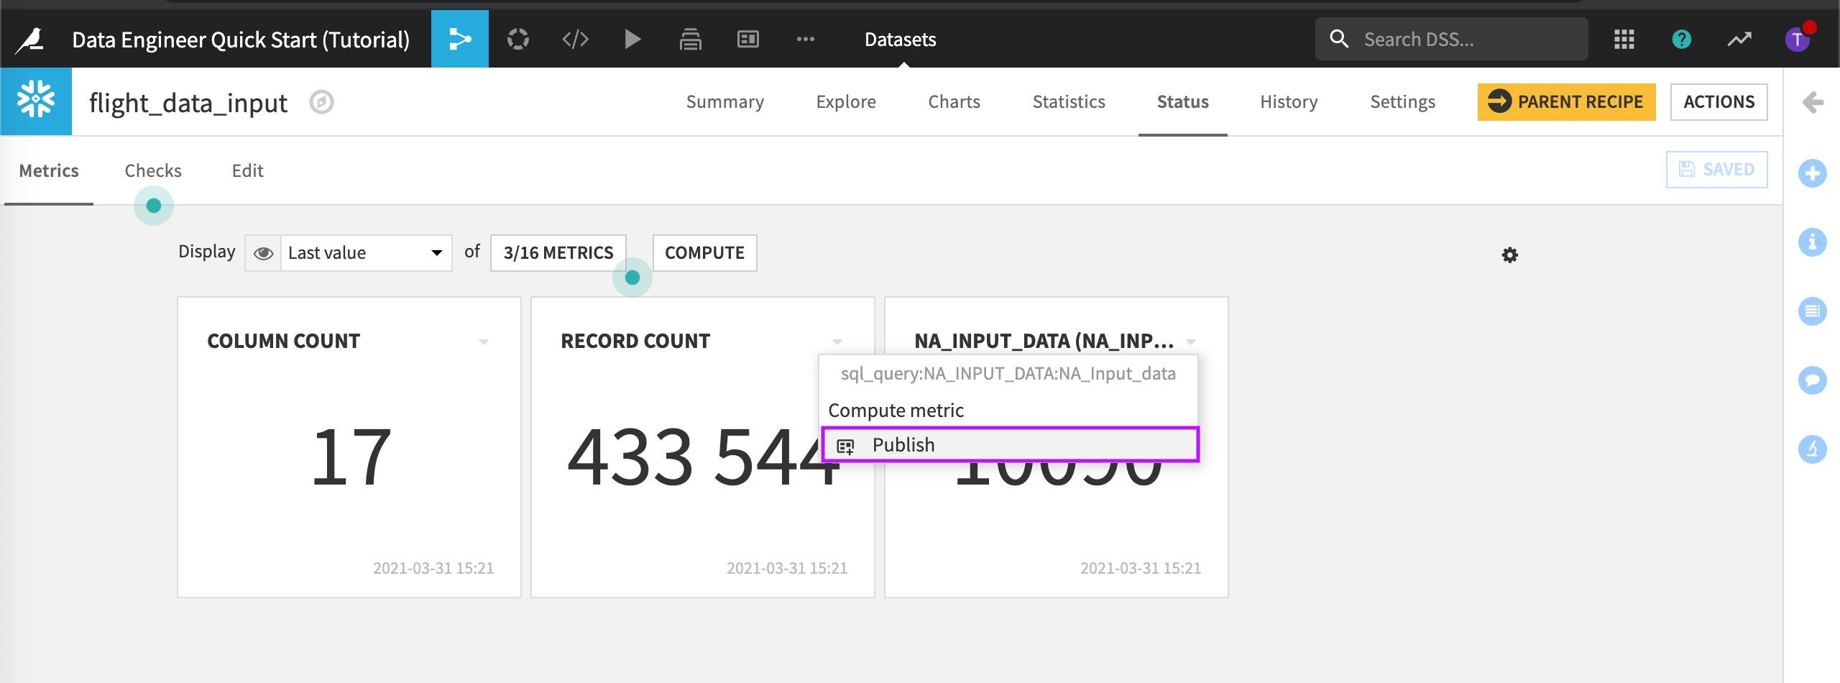This screenshot has height=683, width=1840.
Task: Select the Status tab
Action: 1182,101
